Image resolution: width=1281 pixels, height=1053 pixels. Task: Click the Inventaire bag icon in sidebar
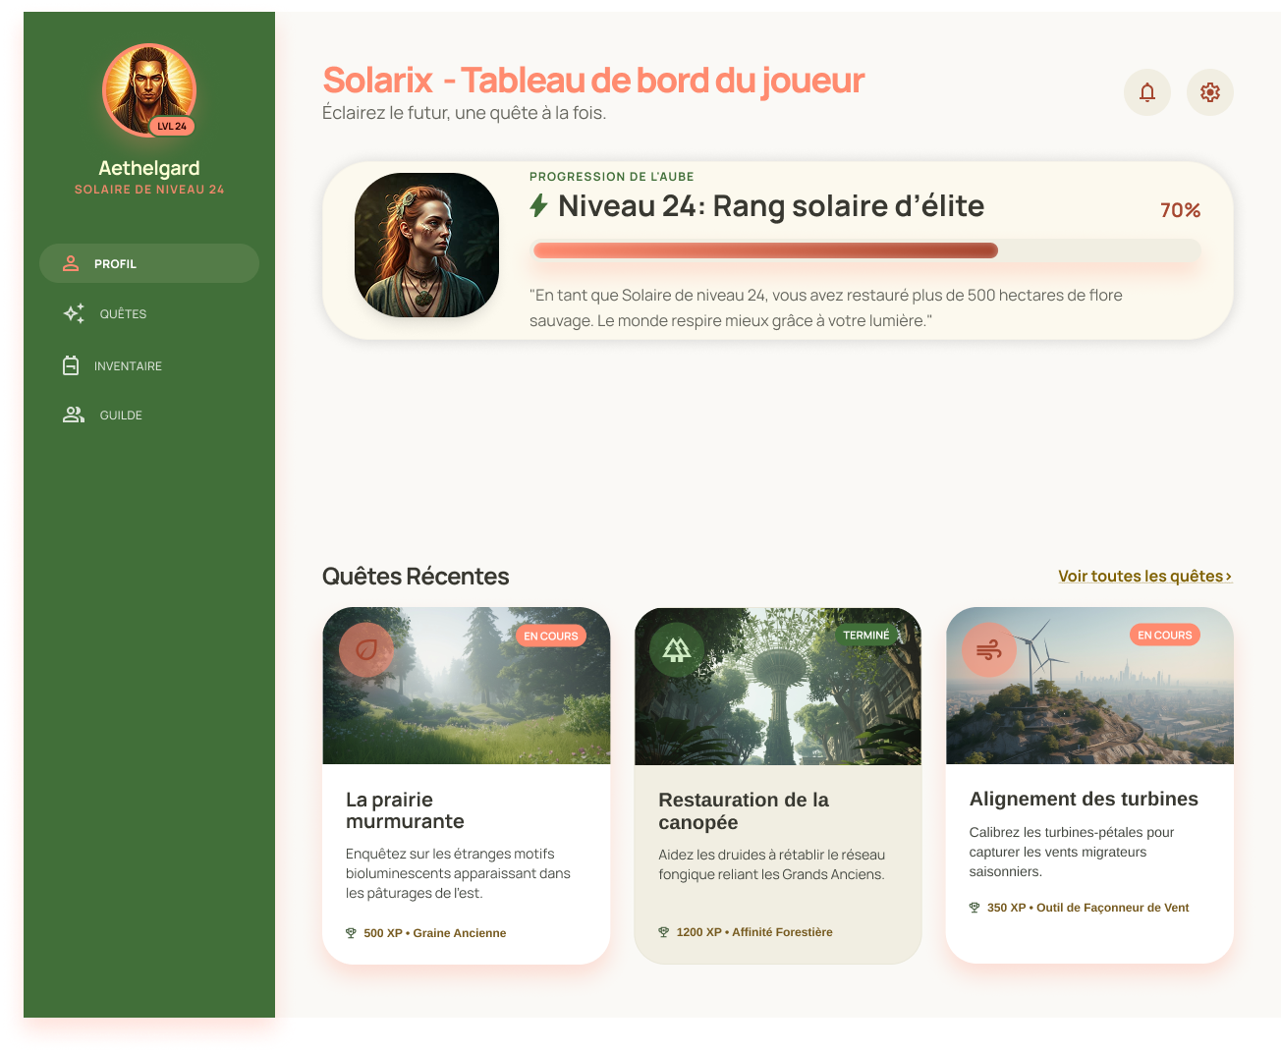(x=71, y=365)
